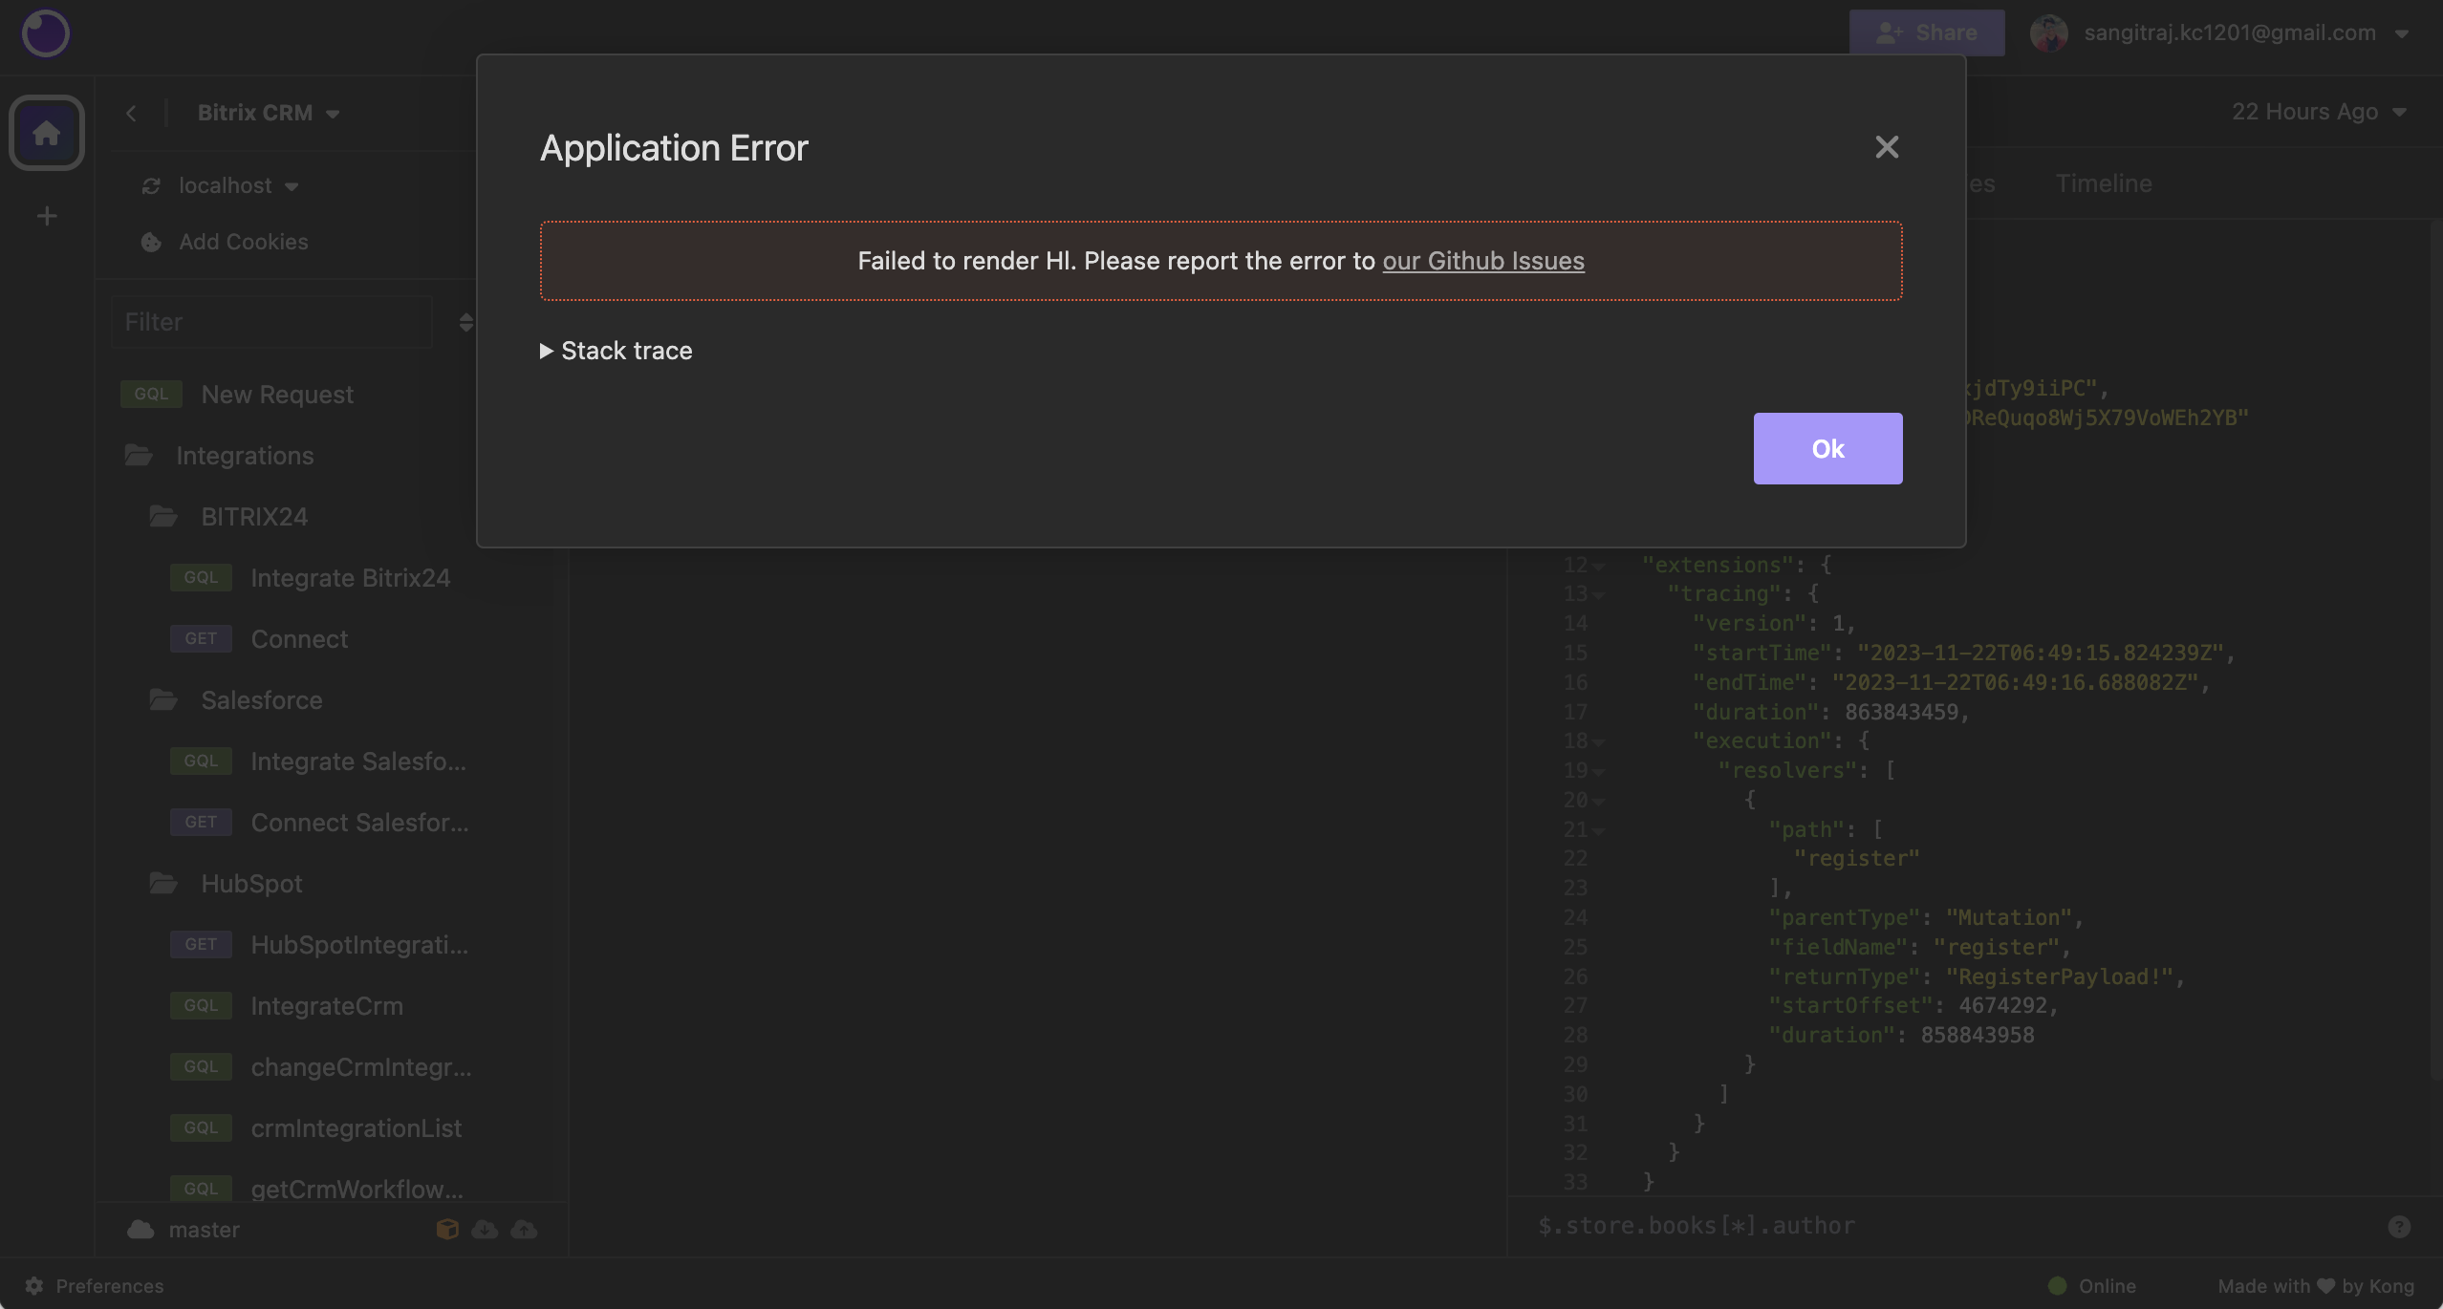2443x1309 pixels.
Task: Expand the Stack trace section
Action: pos(616,351)
